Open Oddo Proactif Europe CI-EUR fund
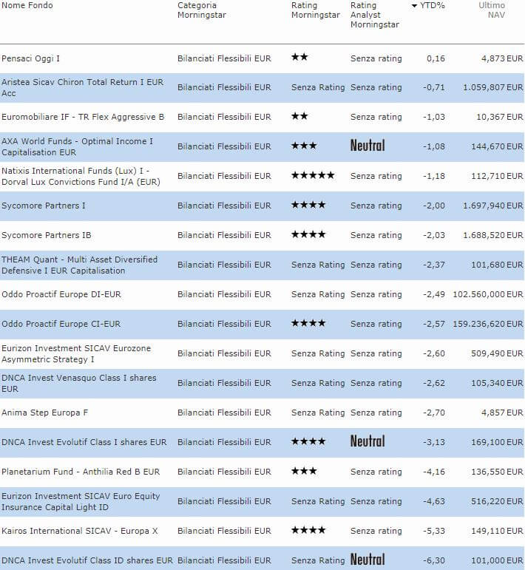The image size is (525, 570). tap(61, 324)
